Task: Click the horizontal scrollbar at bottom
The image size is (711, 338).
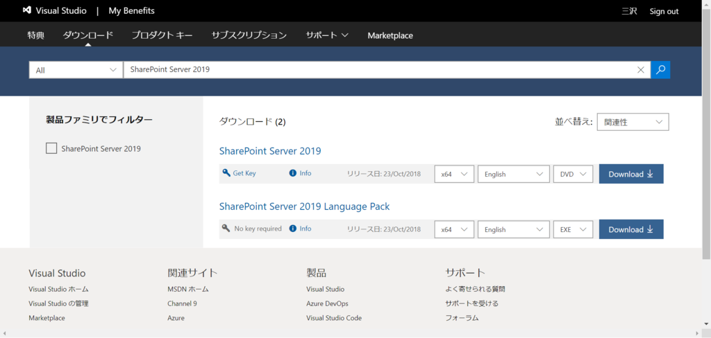Action: [x=351, y=334]
